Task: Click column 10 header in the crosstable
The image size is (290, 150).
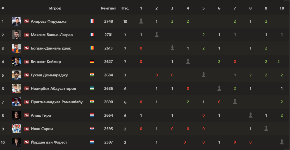Action: pyautogui.click(x=282, y=8)
